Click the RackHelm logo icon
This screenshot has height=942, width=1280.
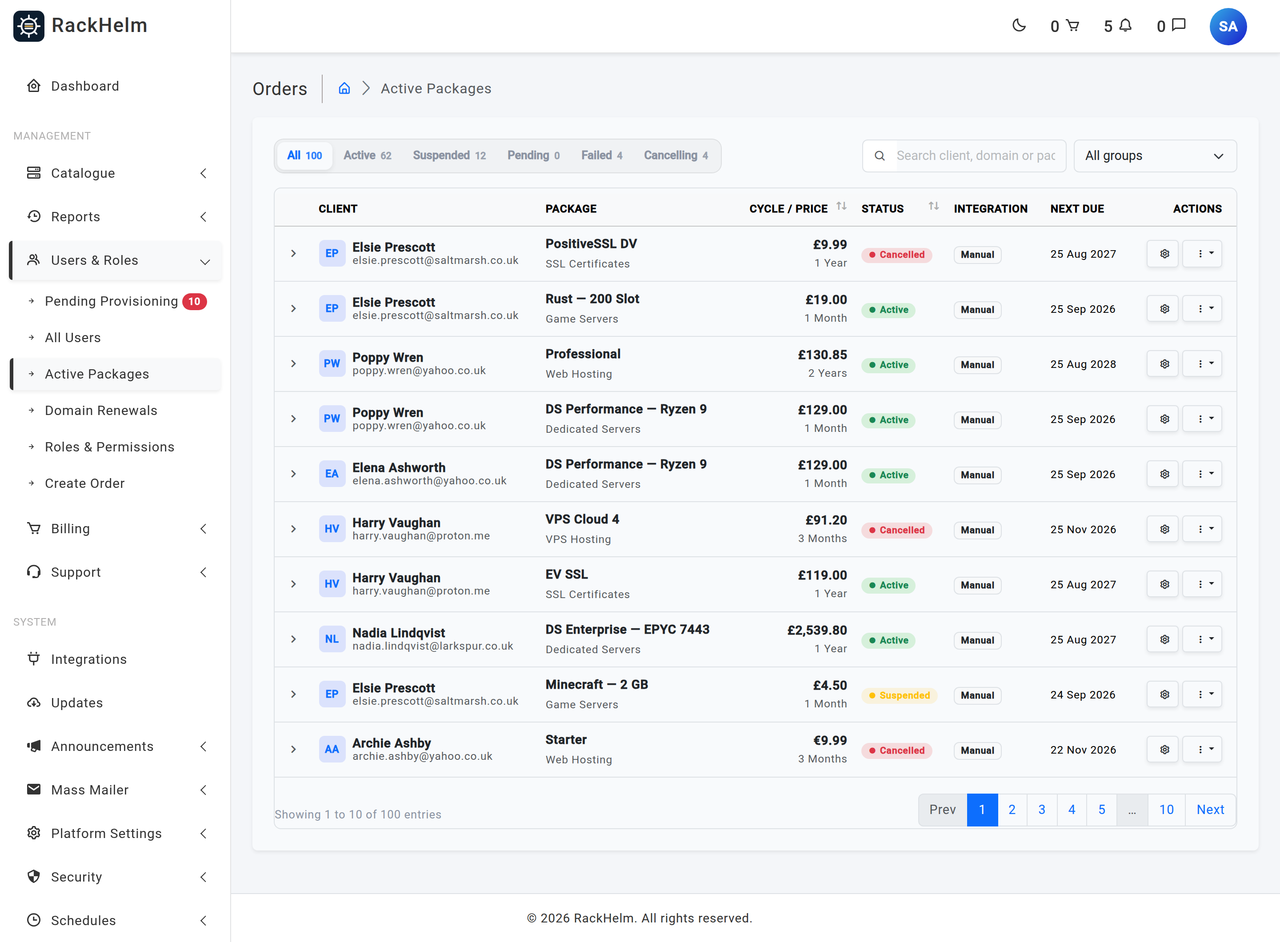(28, 26)
